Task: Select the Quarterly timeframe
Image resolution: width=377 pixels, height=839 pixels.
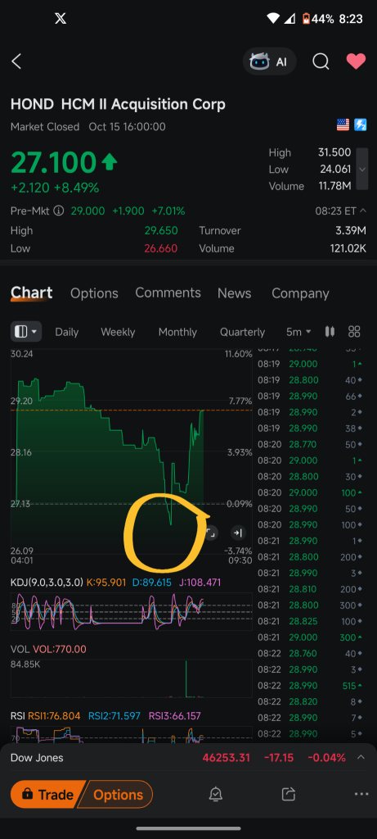Action: 242,332
